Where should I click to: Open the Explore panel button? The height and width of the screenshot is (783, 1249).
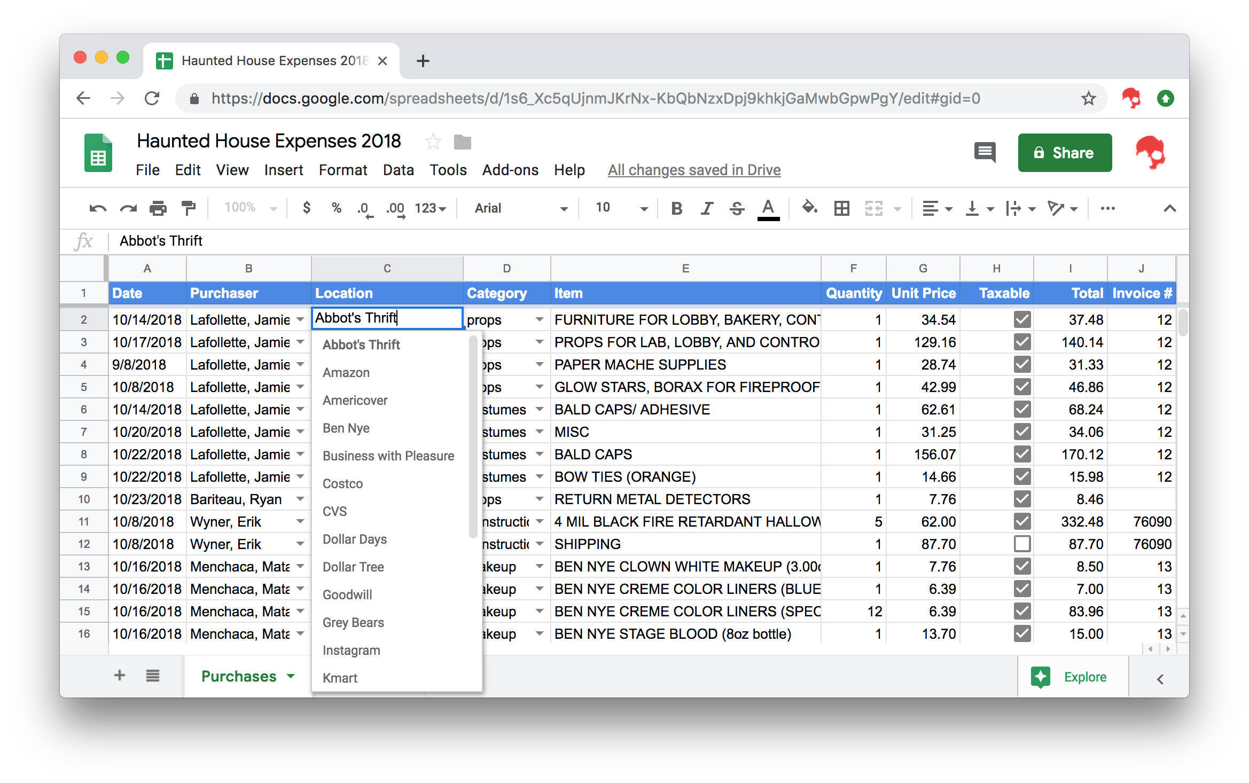click(1073, 677)
